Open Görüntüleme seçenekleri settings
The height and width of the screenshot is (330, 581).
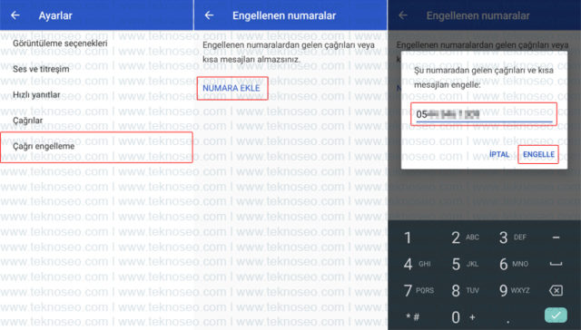tap(60, 44)
